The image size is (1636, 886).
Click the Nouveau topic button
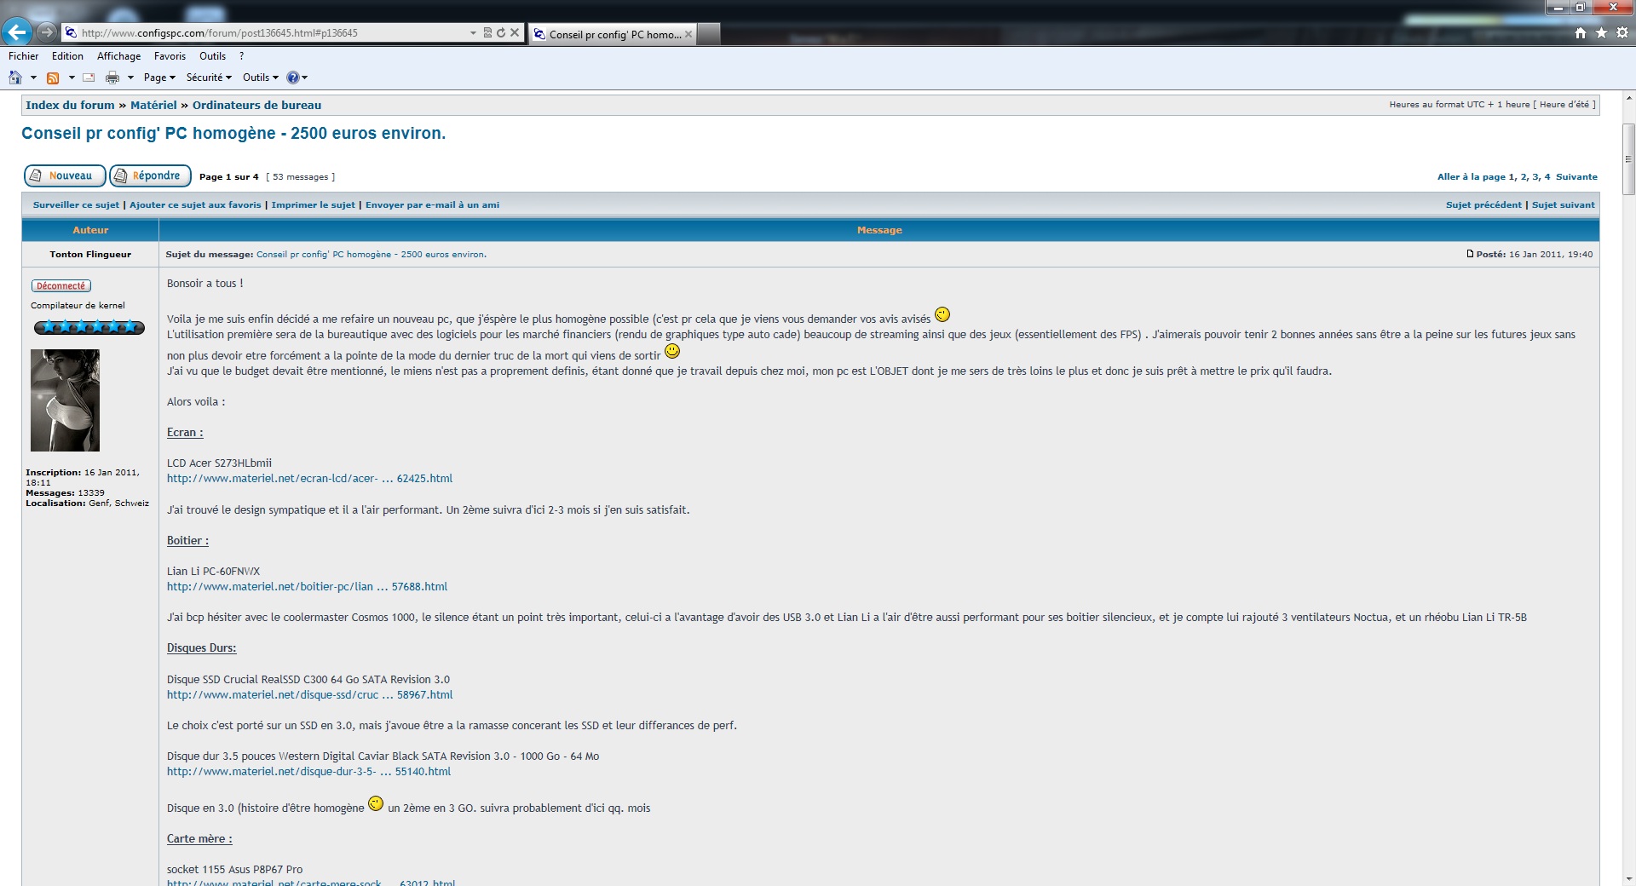click(65, 175)
